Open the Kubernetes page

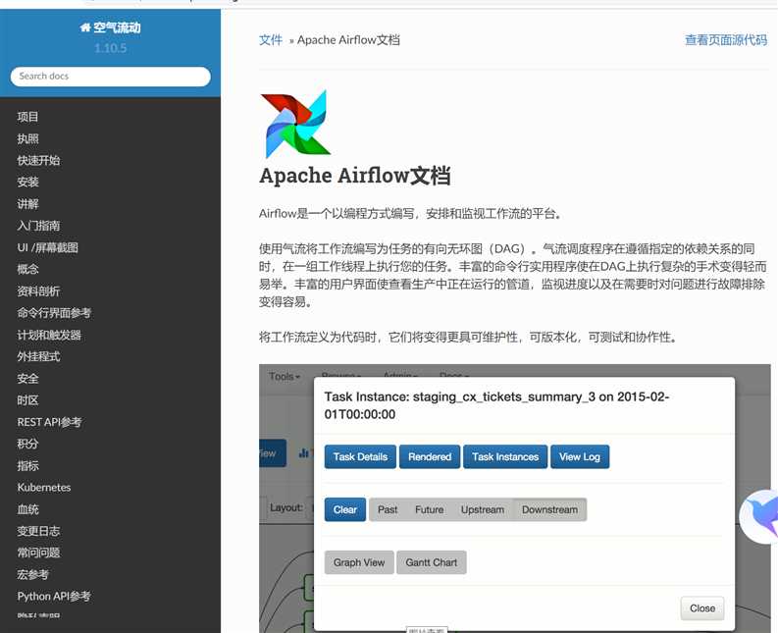(44, 488)
